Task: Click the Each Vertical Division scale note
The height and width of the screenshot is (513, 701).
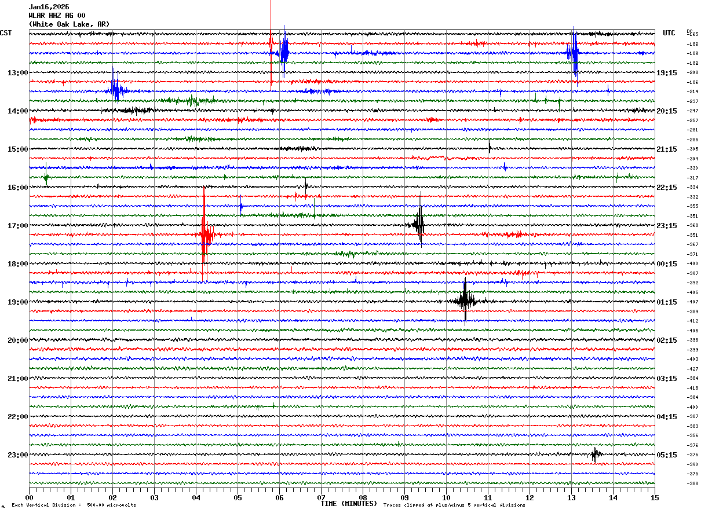Action: [x=74, y=505]
